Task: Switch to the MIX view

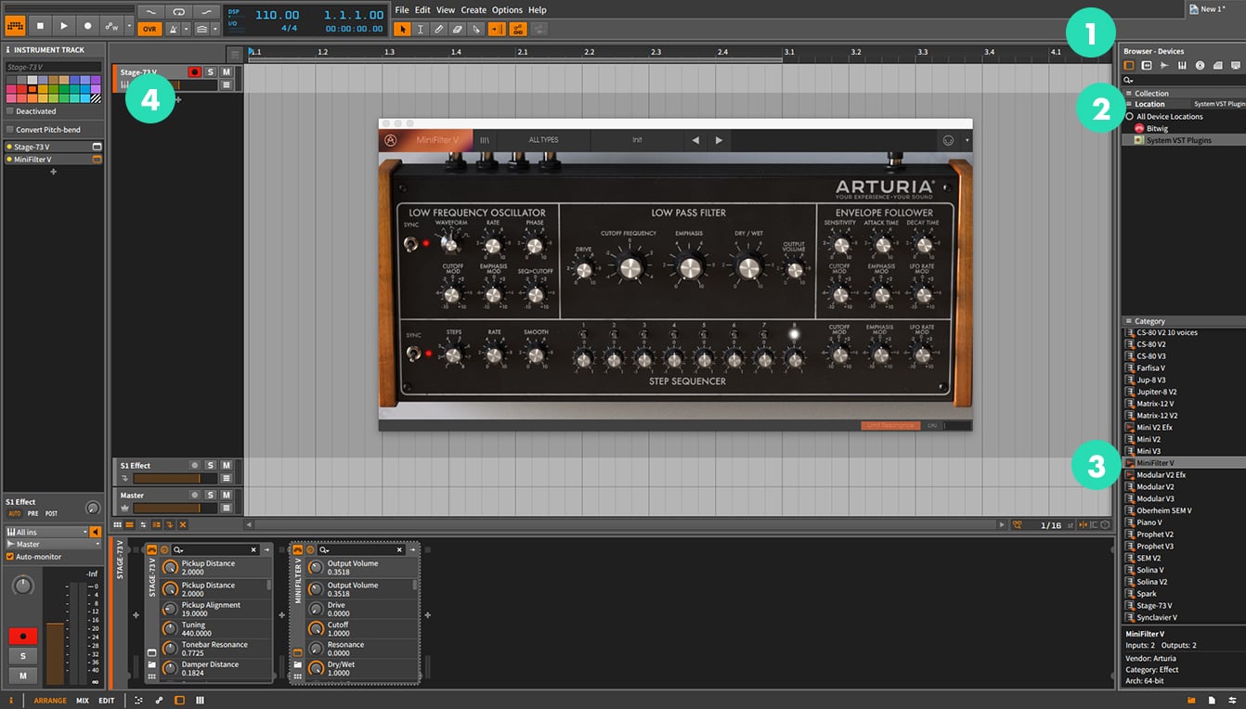Action: click(x=83, y=701)
